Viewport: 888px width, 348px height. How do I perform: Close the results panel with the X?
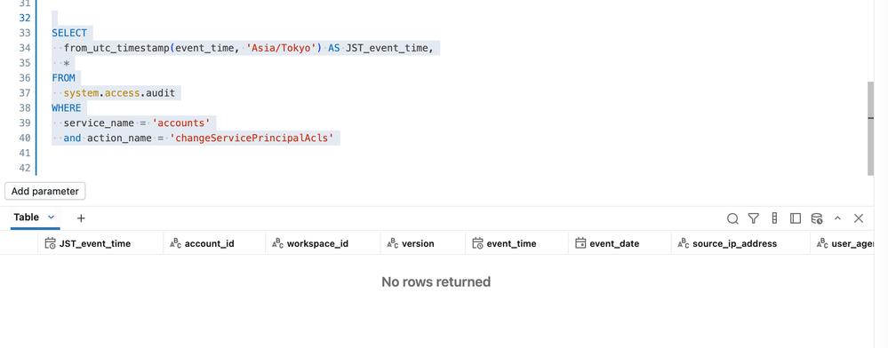(859, 218)
